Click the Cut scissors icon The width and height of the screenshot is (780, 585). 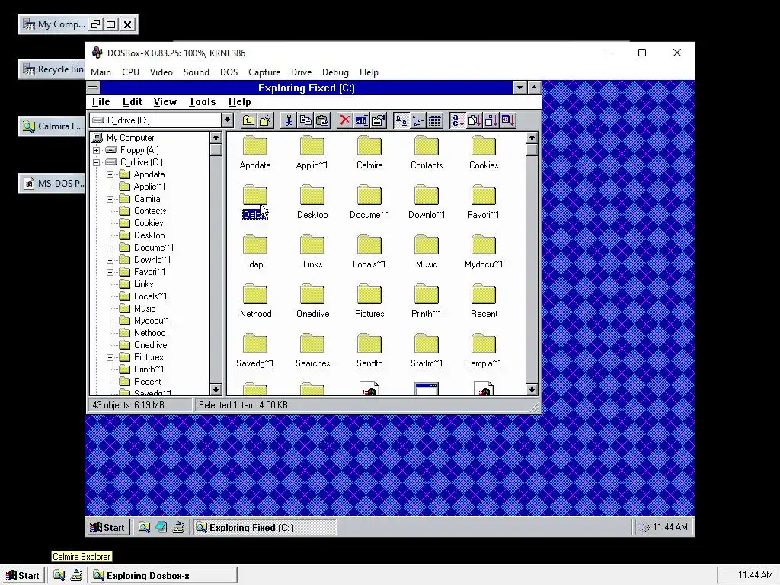(x=289, y=120)
